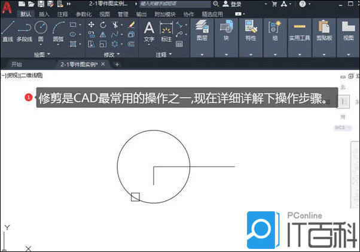
Task: Open the Block (块) panel
Action: (227, 31)
